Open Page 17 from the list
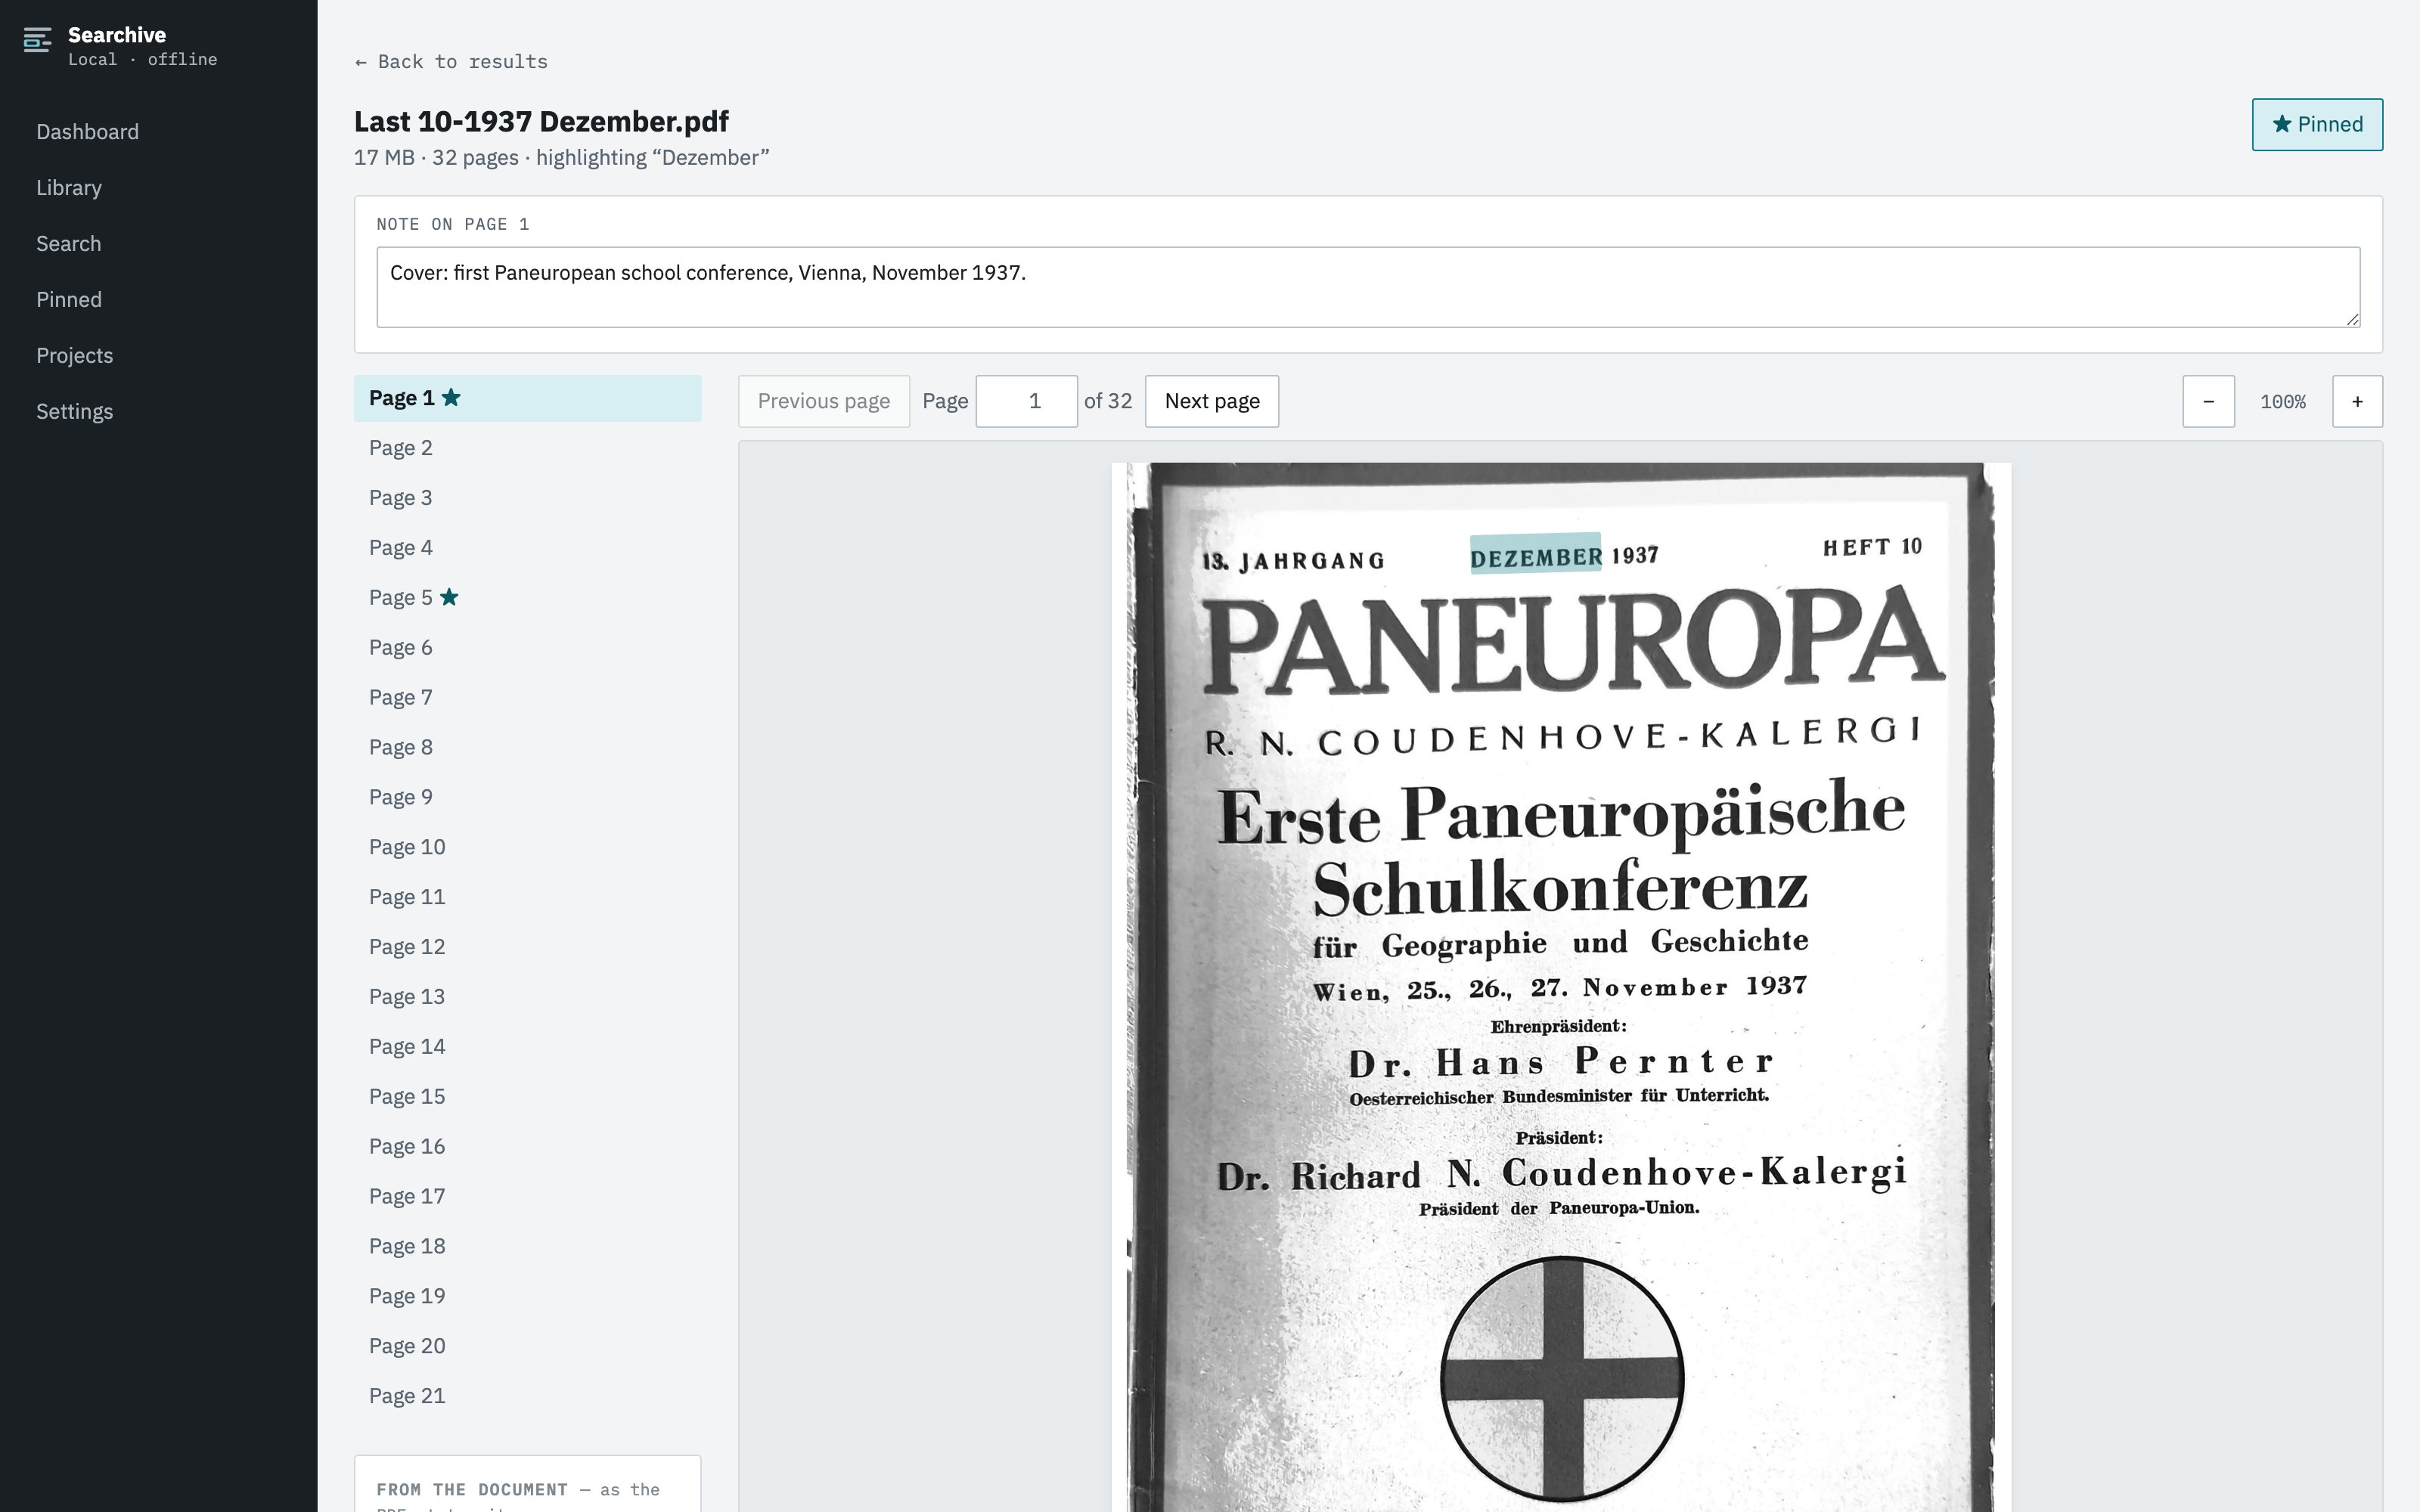This screenshot has width=2420, height=1512. pos(527,1197)
